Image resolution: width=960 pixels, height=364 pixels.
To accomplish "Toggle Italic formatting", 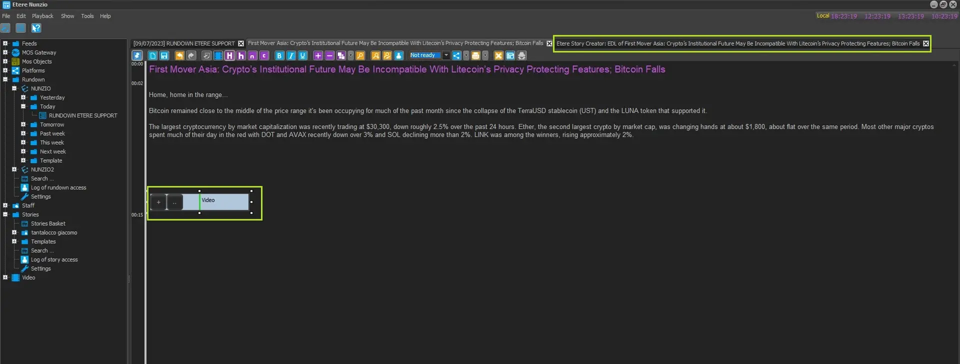I will (x=291, y=55).
